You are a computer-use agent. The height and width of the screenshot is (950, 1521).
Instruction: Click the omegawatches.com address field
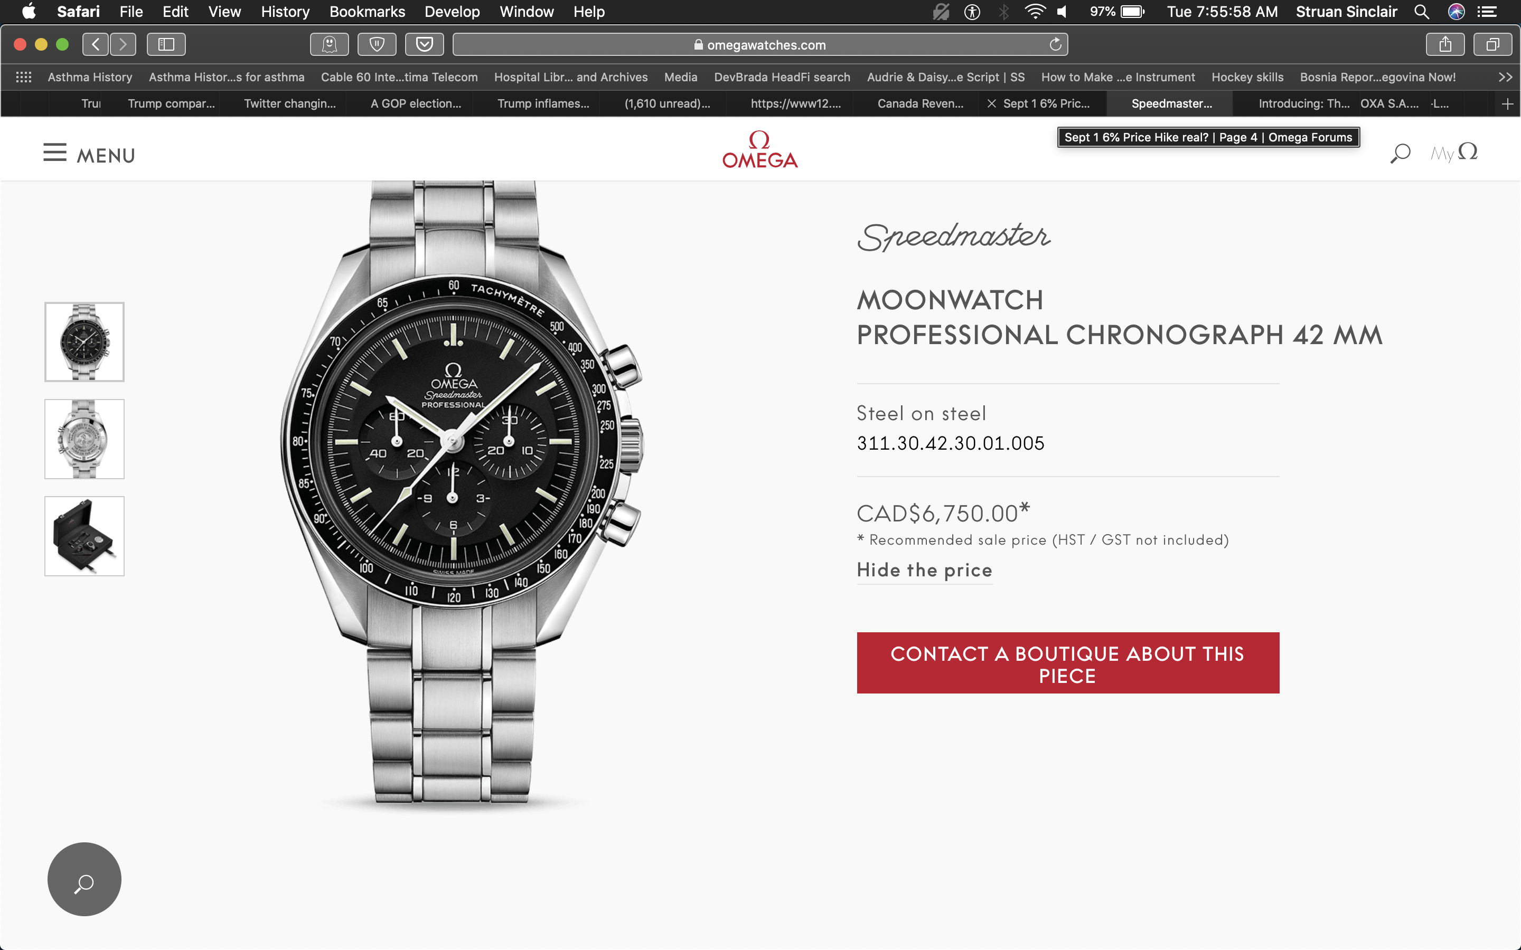click(x=760, y=45)
